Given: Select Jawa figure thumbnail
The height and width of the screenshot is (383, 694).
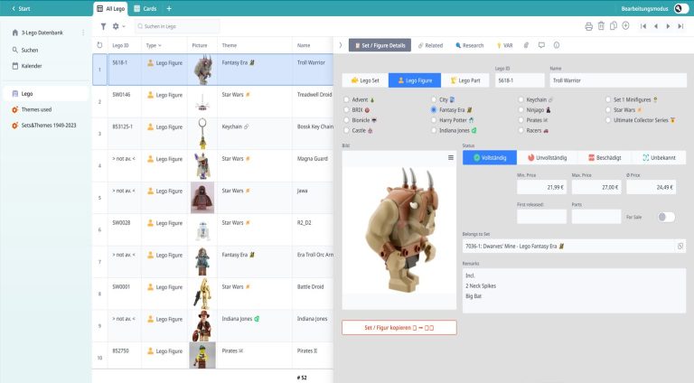Looking at the screenshot, I should pos(202,198).
